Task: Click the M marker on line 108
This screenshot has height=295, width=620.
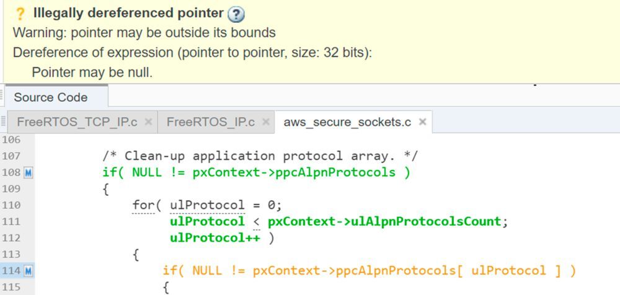Action: 29,173
